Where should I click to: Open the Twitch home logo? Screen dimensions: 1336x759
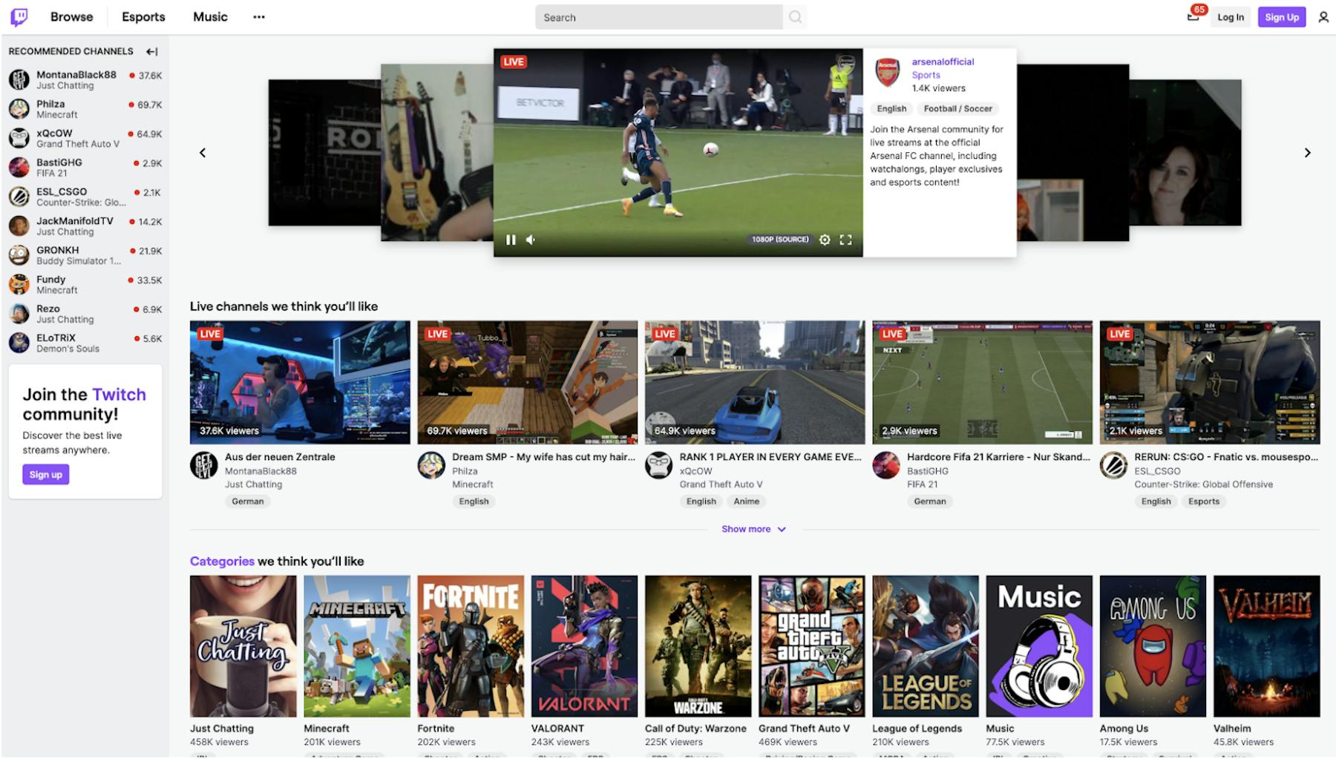click(19, 16)
